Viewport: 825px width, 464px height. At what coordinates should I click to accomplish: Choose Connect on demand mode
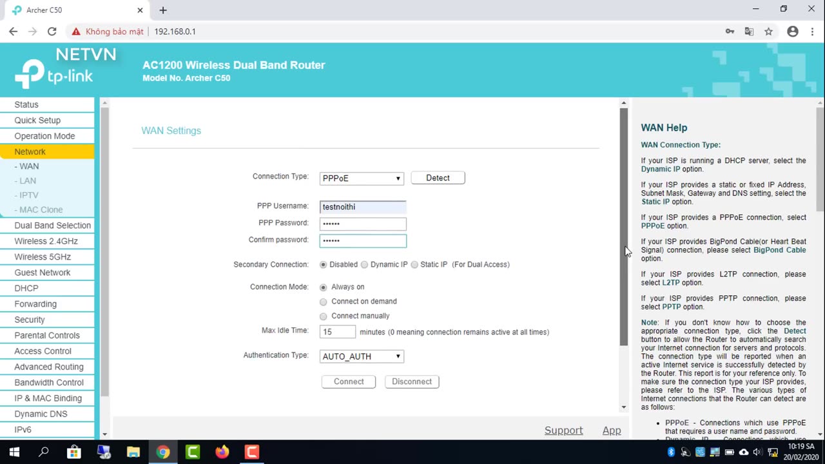tap(324, 302)
